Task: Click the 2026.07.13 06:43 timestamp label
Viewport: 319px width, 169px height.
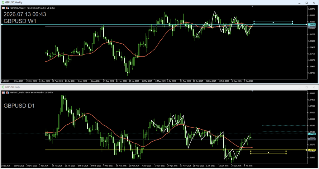Action: click(25, 14)
